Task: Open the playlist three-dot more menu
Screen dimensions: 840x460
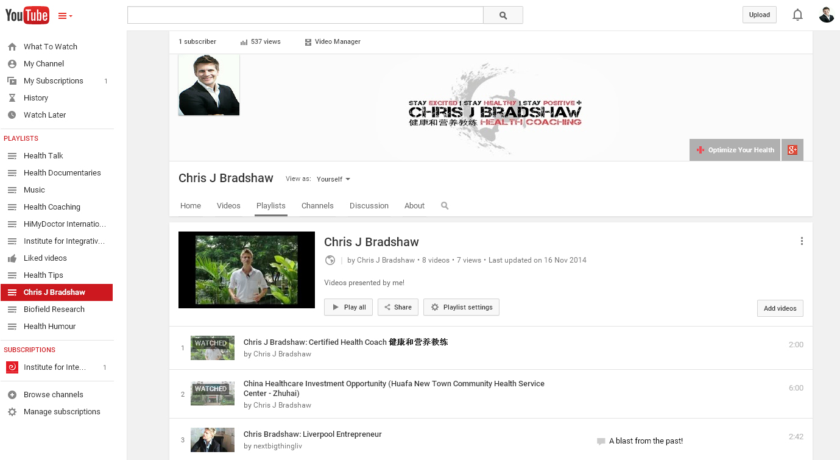Action: click(802, 241)
